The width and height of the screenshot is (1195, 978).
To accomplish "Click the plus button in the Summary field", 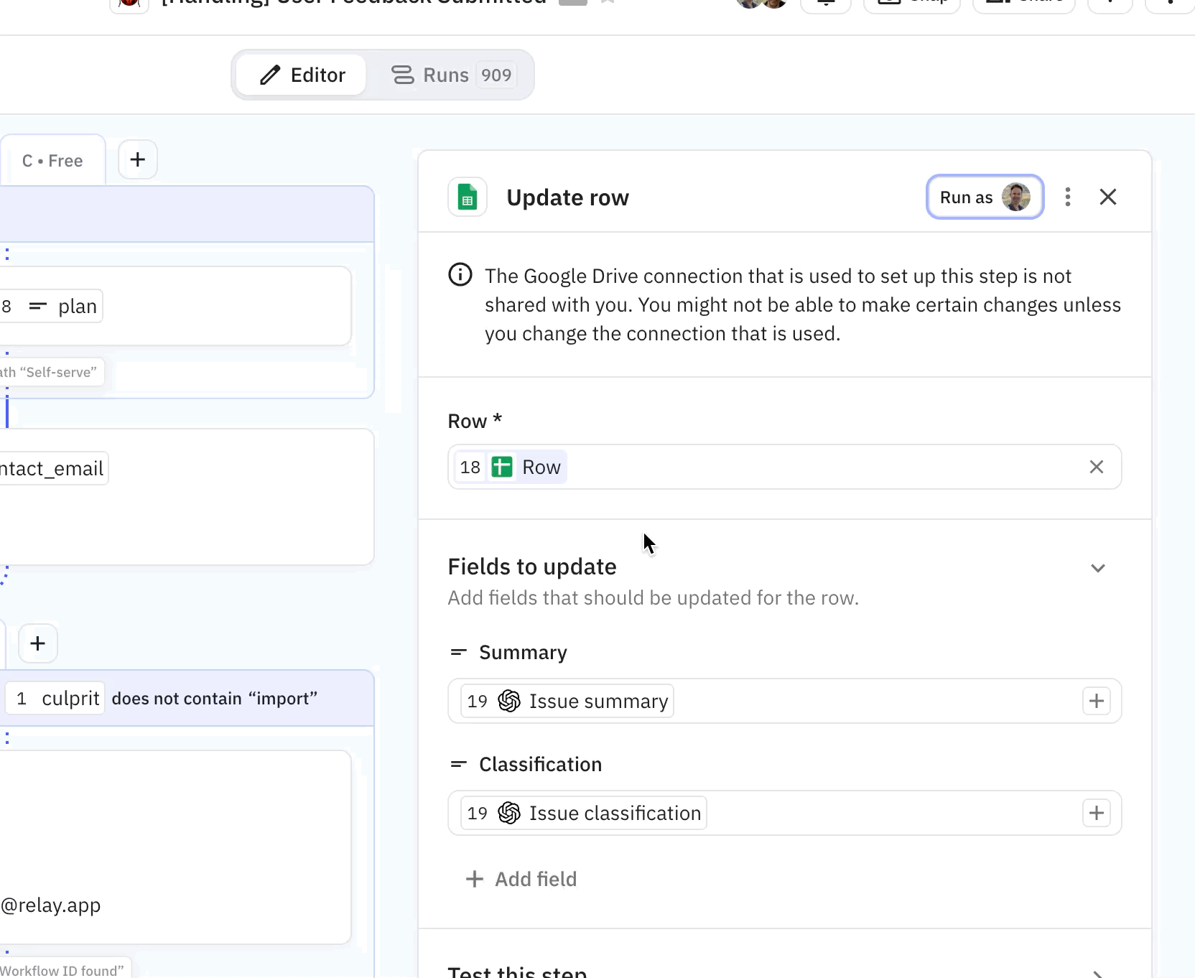I will 1096,701.
